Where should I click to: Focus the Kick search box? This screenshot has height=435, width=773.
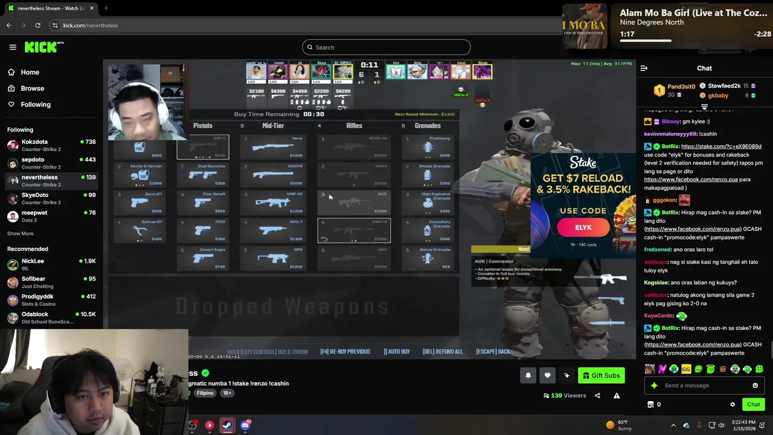[386, 47]
